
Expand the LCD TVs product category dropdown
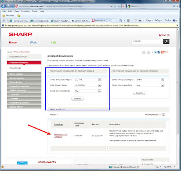coord(100,80)
